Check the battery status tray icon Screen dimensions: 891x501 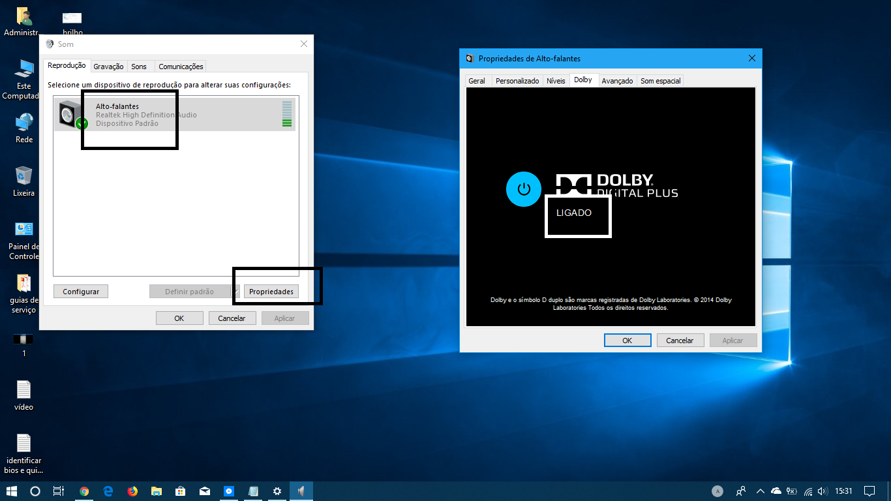(792, 491)
